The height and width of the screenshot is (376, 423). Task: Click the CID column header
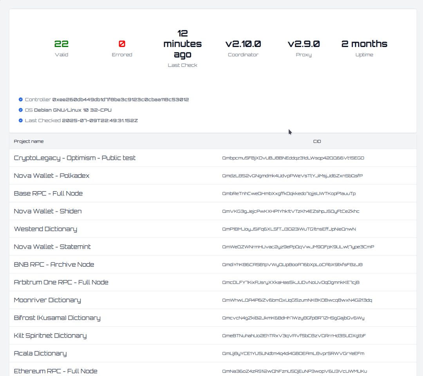(317, 141)
